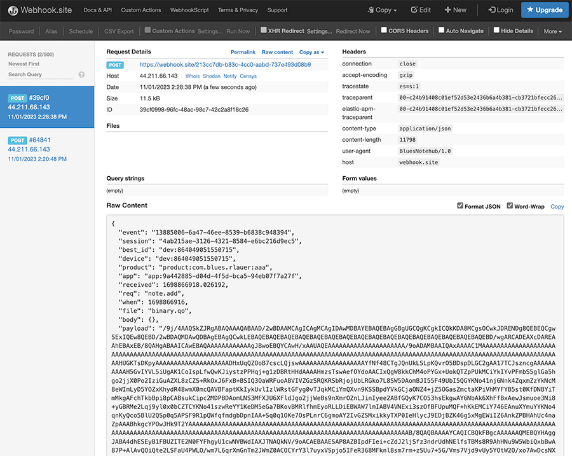Viewport: 572px width, 456px height.
Task: Open the WebhookScript page
Action: tap(189, 10)
